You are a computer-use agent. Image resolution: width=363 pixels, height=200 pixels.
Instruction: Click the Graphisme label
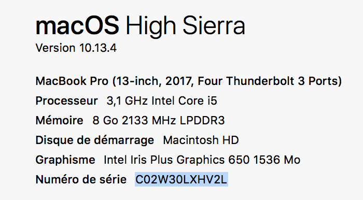point(65,160)
